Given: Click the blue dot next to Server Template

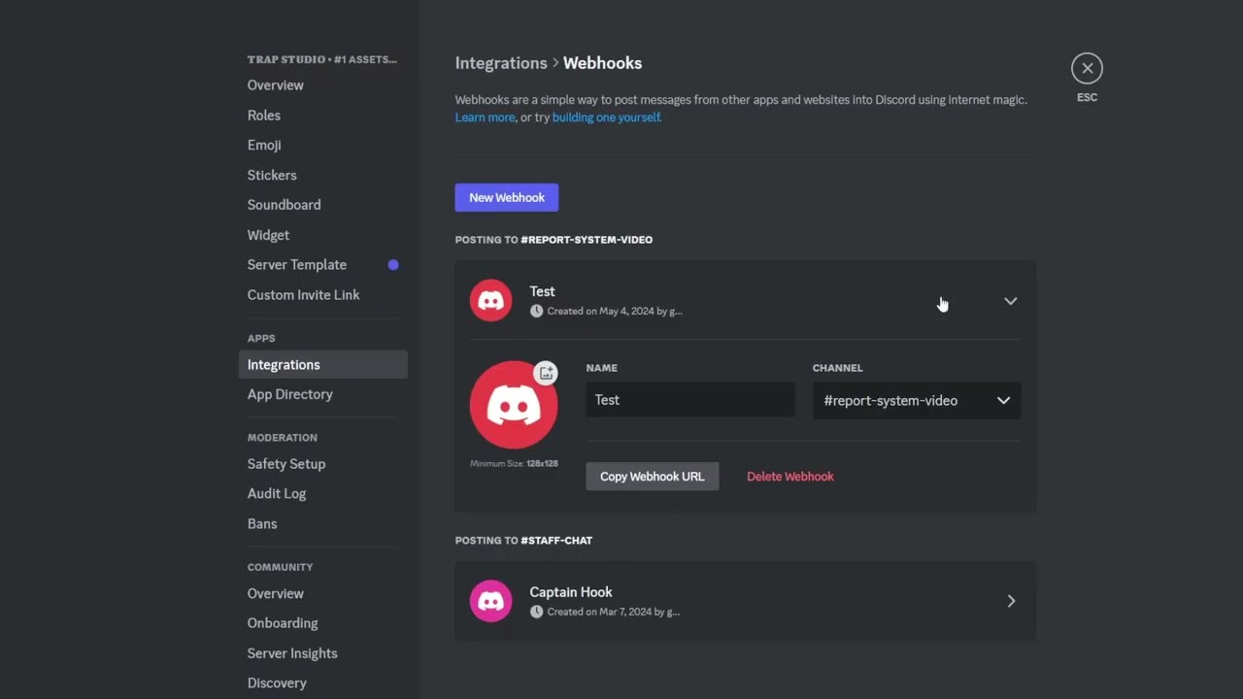Looking at the screenshot, I should point(393,264).
